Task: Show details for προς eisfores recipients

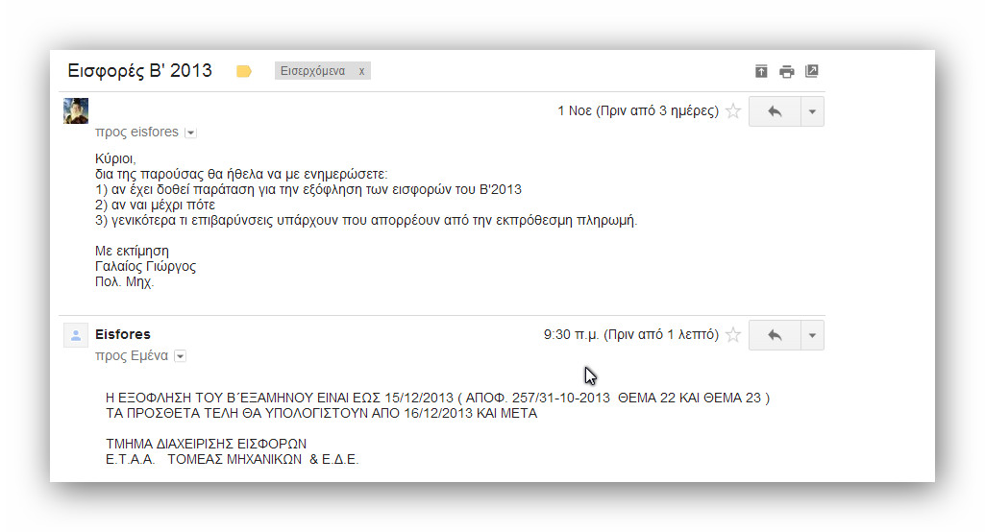Action: click(x=190, y=133)
